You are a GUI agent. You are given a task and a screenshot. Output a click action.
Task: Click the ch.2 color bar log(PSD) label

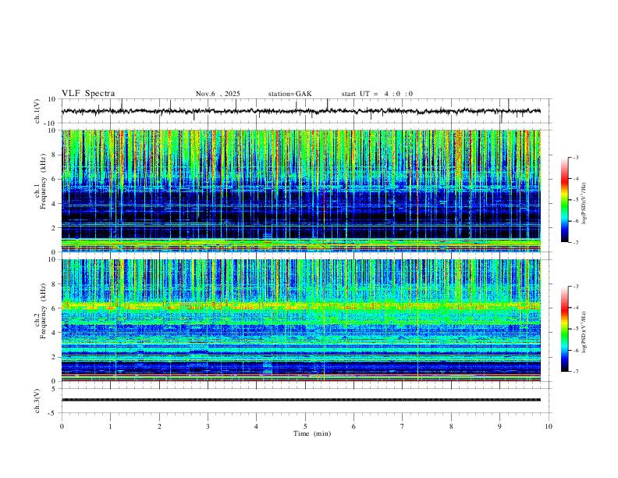point(584,332)
